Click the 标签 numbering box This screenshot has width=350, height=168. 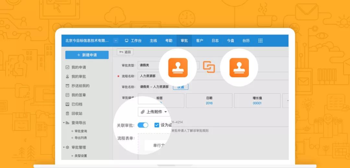point(161,100)
